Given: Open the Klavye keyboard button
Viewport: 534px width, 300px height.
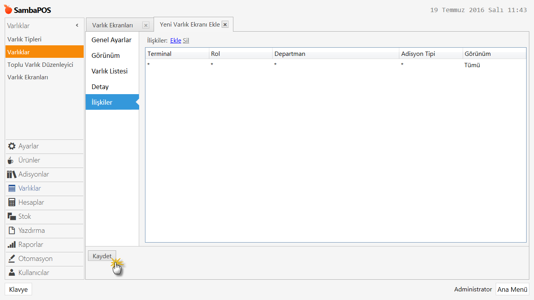Looking at the screenshot, I should 18,289.
